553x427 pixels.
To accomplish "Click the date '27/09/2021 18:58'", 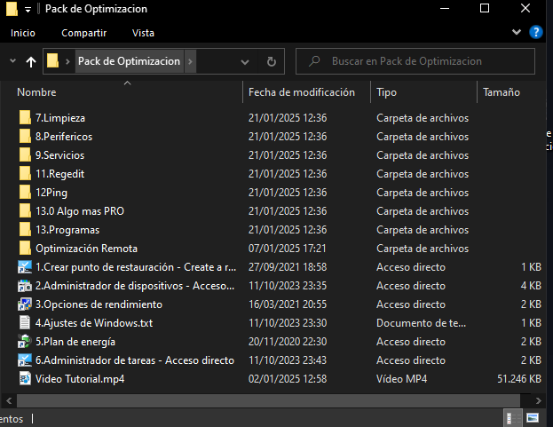I will point(288,267).
